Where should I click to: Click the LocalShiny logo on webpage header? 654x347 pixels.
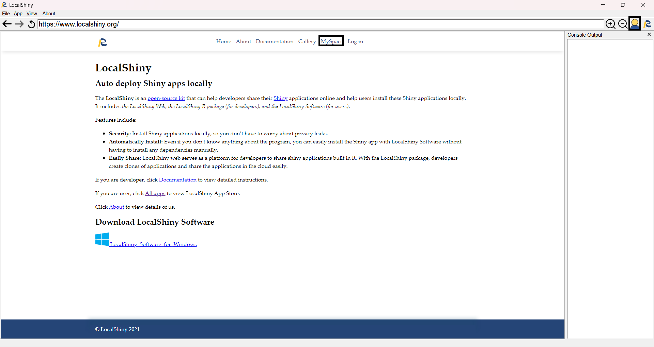pyautogui.click(x=103, y=42)
